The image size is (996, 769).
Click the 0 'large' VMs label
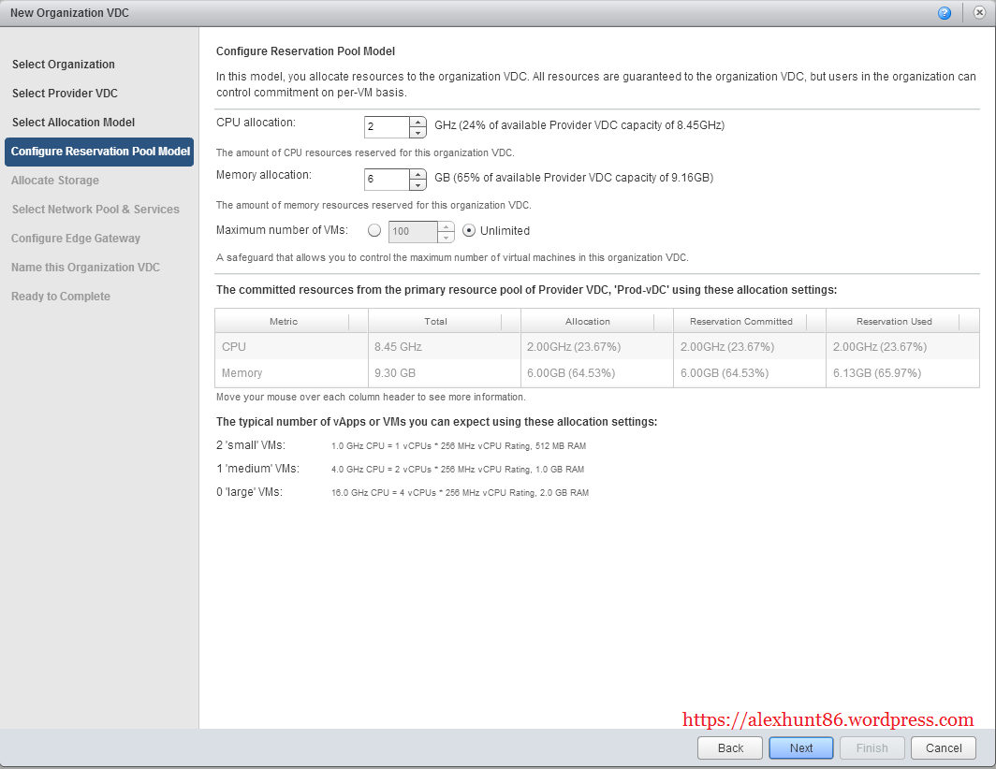pyautogui.click(x=249, y=492)
